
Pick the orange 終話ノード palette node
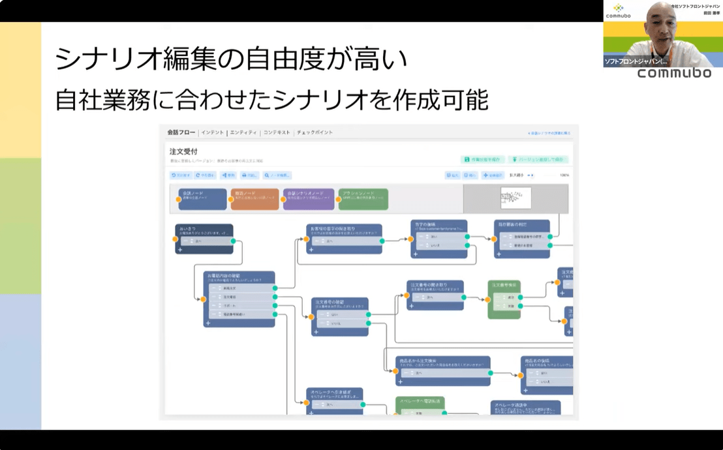click(x=255, y=199)
